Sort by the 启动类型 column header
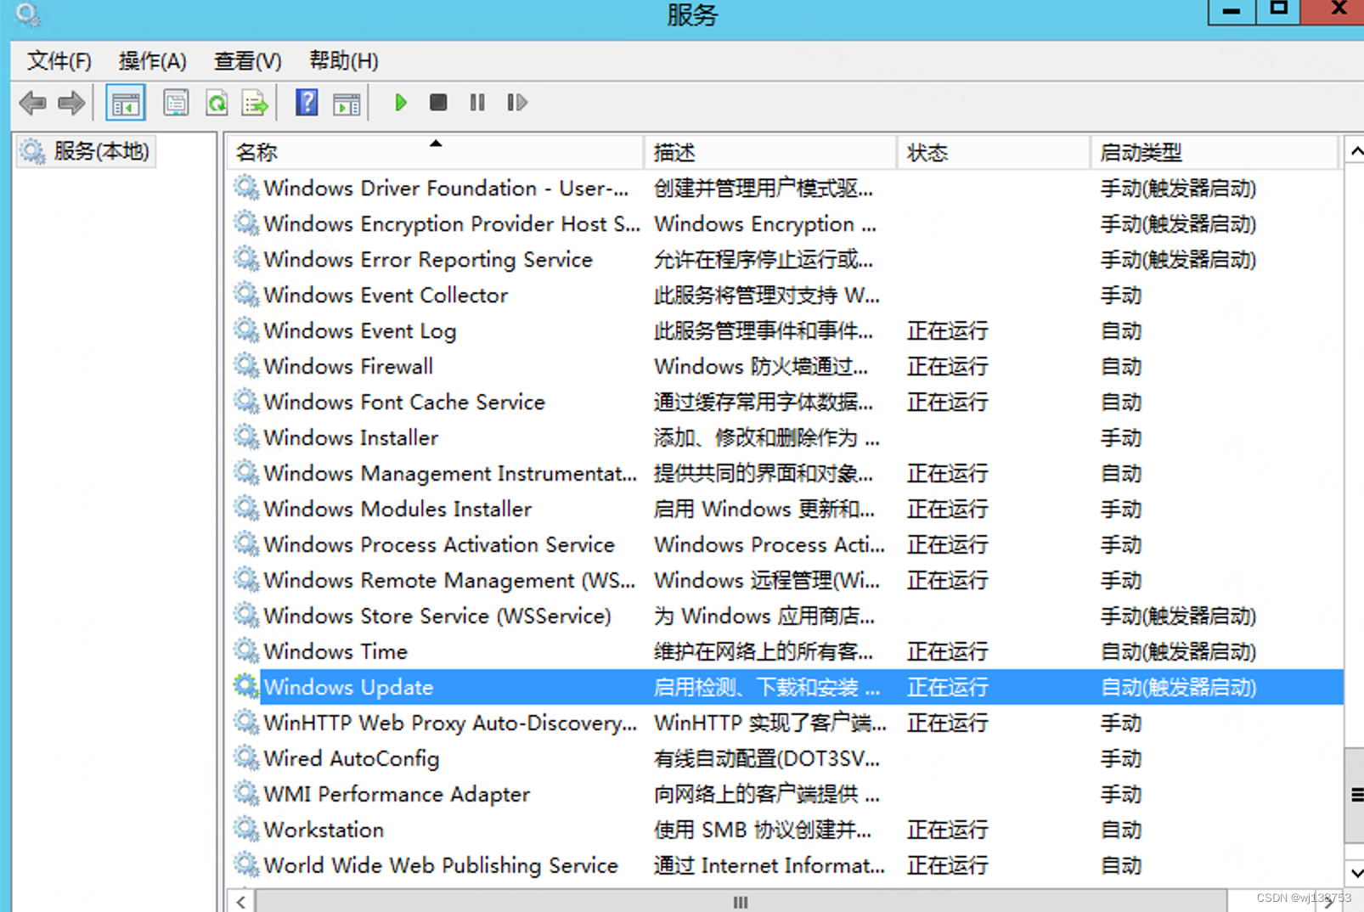Screen dimensions: 1364x912 point(1214,153)
